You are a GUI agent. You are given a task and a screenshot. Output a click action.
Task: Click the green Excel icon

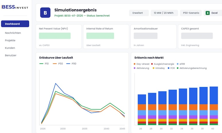pos(207,13)
